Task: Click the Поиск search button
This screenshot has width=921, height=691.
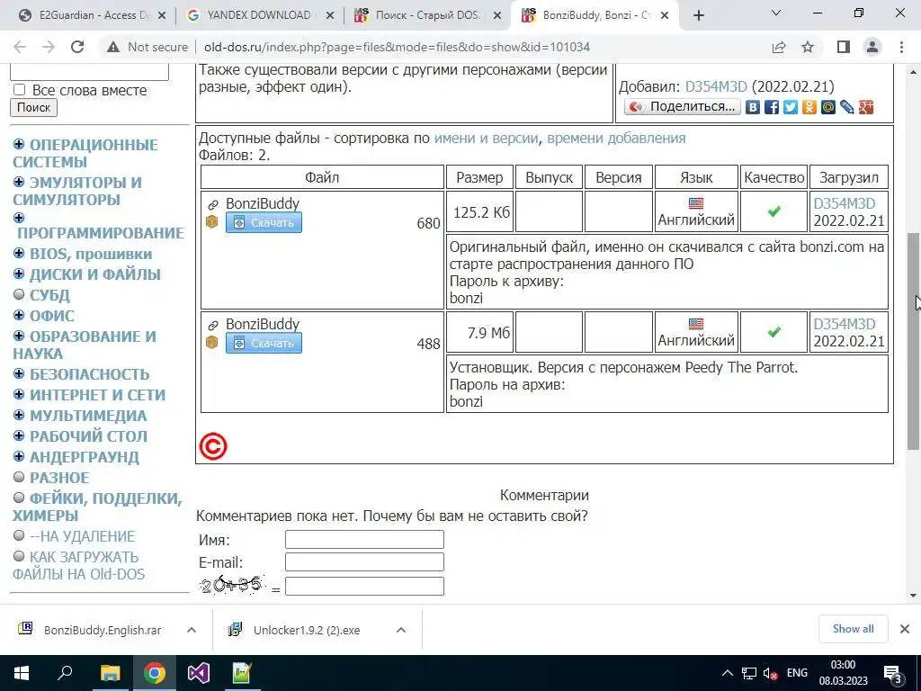Action: pos(33,108)
